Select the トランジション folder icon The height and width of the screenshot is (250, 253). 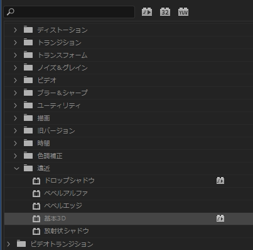click(28, 42)
